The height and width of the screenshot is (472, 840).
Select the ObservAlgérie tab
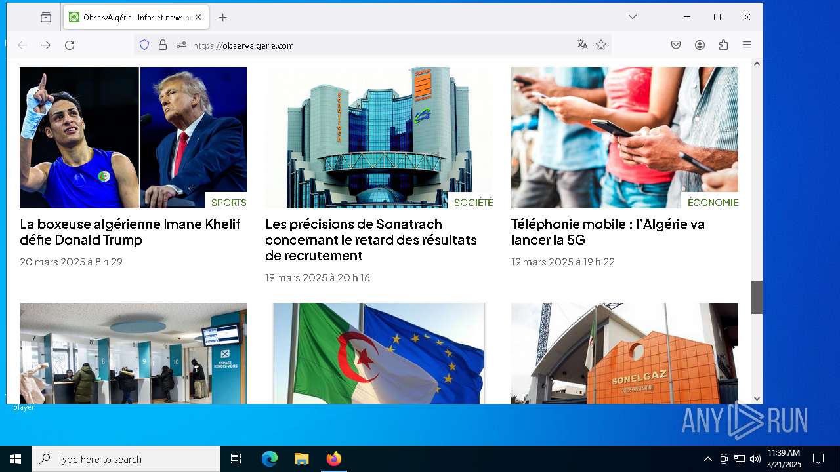pos(136,18)
